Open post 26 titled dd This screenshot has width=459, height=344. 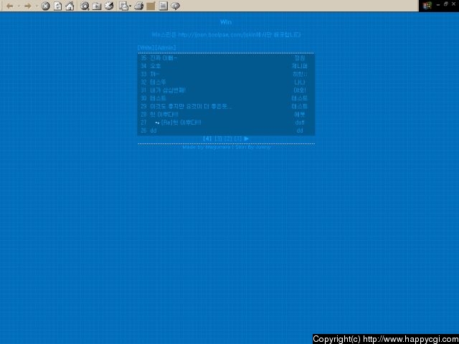(x=153, y=130)
